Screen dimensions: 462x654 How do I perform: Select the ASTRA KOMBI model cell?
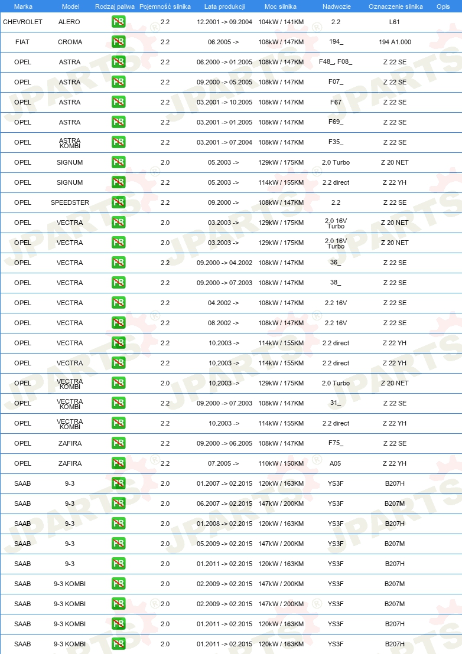[x=70, y=143]
